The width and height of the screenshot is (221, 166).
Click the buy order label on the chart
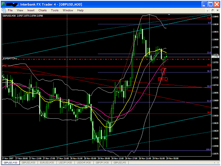point(10,58)
